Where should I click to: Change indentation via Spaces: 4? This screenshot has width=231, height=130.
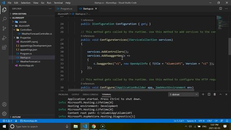[191, 121]
